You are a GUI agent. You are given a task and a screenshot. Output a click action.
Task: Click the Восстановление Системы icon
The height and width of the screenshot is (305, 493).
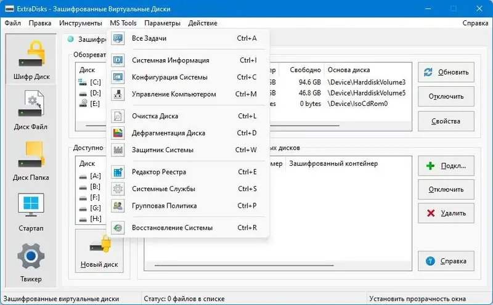tap(118, 227)
